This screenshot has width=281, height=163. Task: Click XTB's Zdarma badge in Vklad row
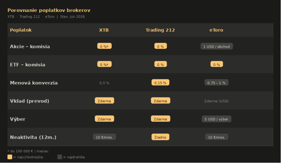(x=104, y=101)
